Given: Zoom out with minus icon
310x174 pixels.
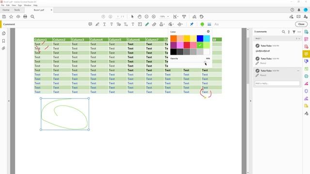Looking at the screenshot, I should pos(146,16).
